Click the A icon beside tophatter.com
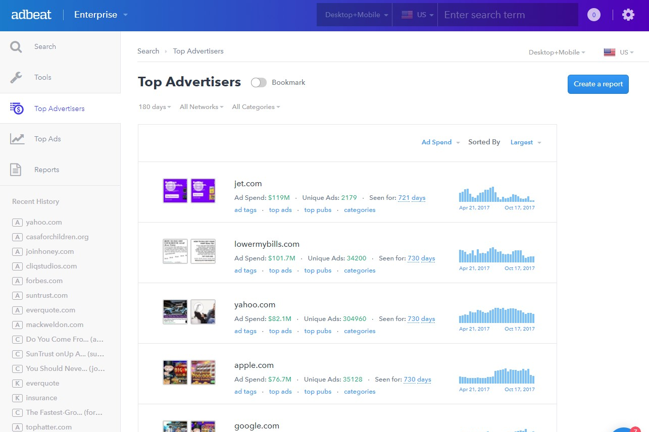This screenshot has width=649, height=432. 17,427
